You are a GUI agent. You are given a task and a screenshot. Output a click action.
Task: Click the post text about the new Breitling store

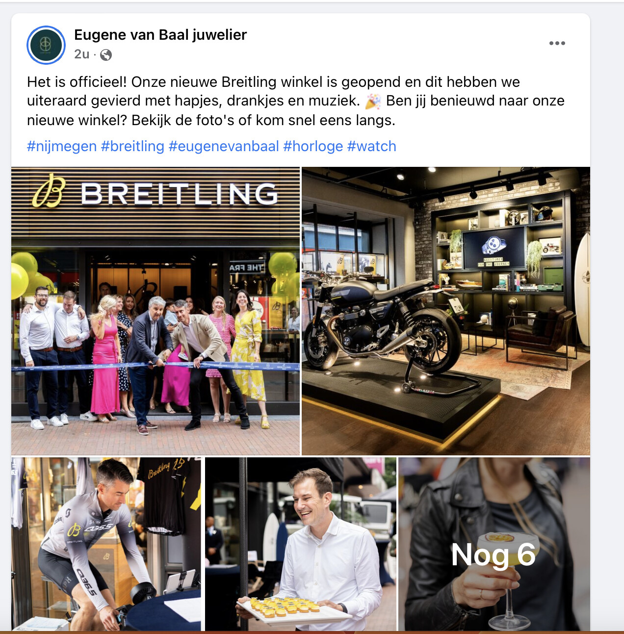point(296,101)
